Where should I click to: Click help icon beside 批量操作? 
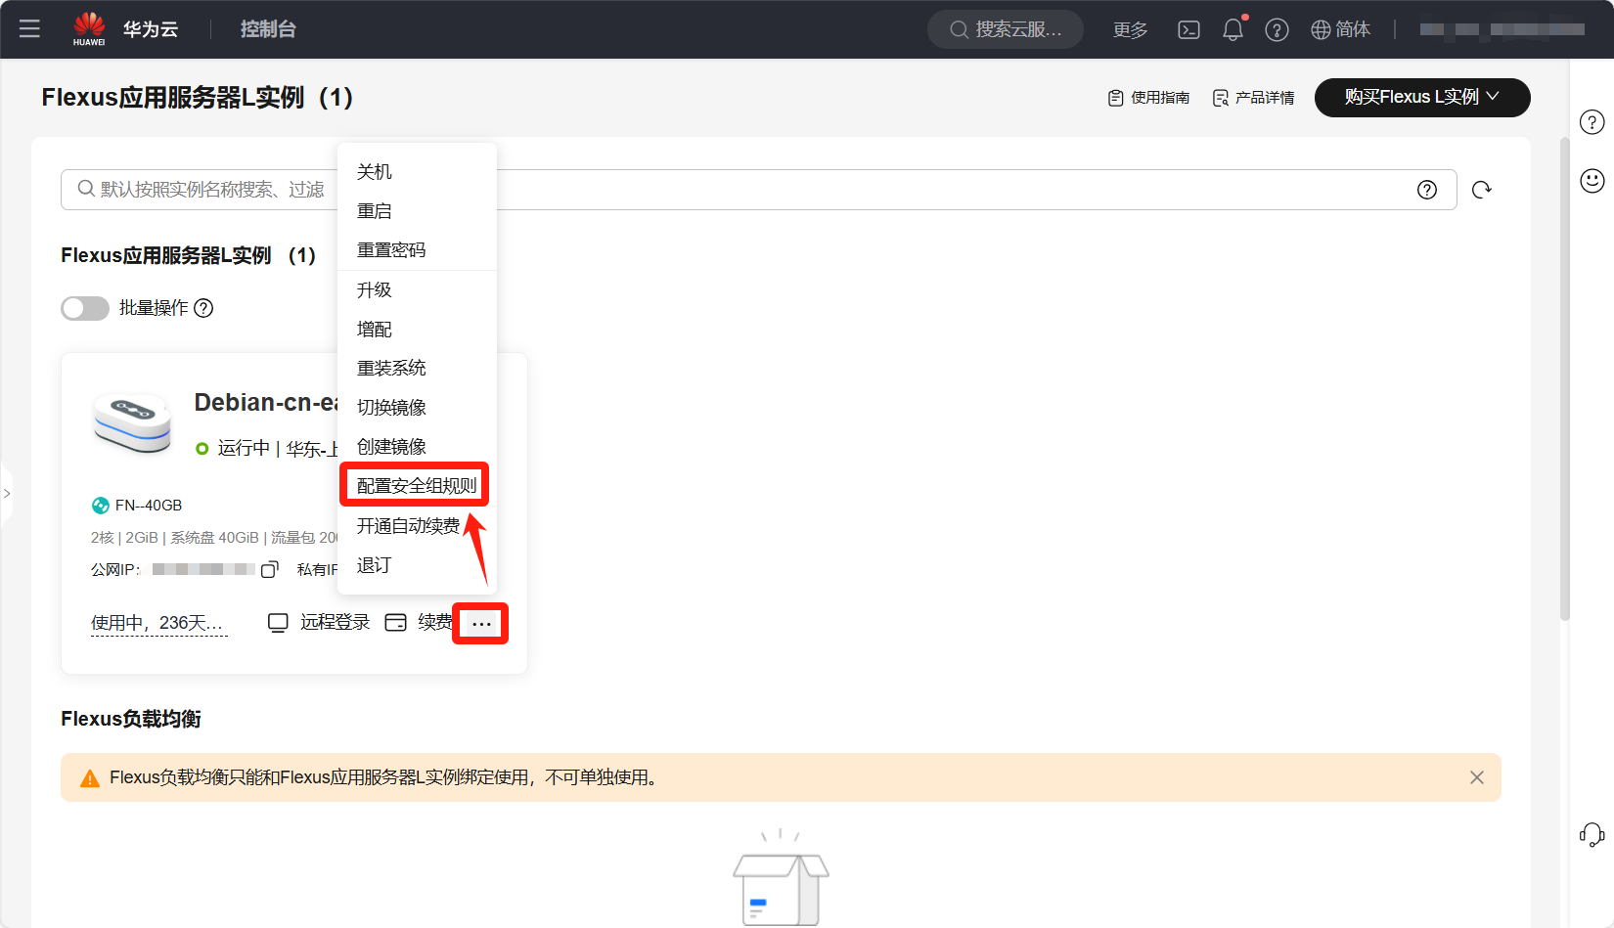pyautogui.click(x=203, y=308)
